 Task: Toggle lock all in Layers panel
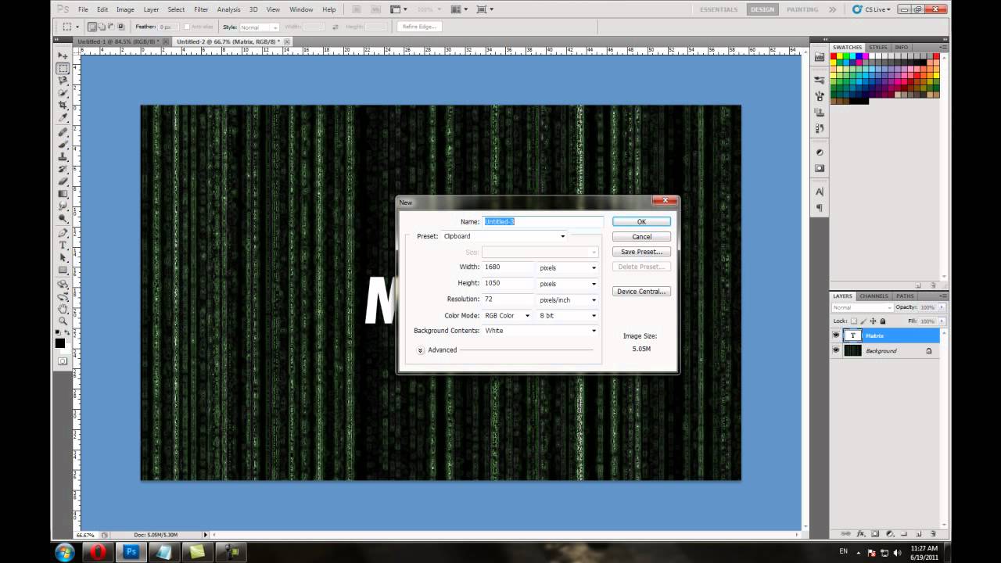(x=883, y=321)
